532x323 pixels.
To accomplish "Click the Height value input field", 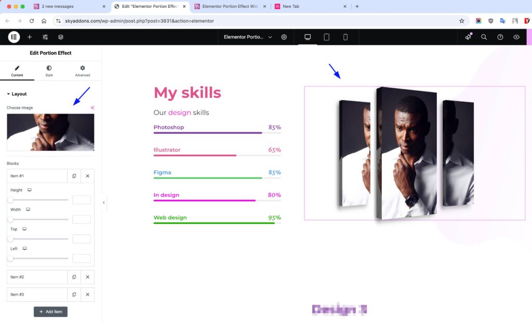I will 82,200.
